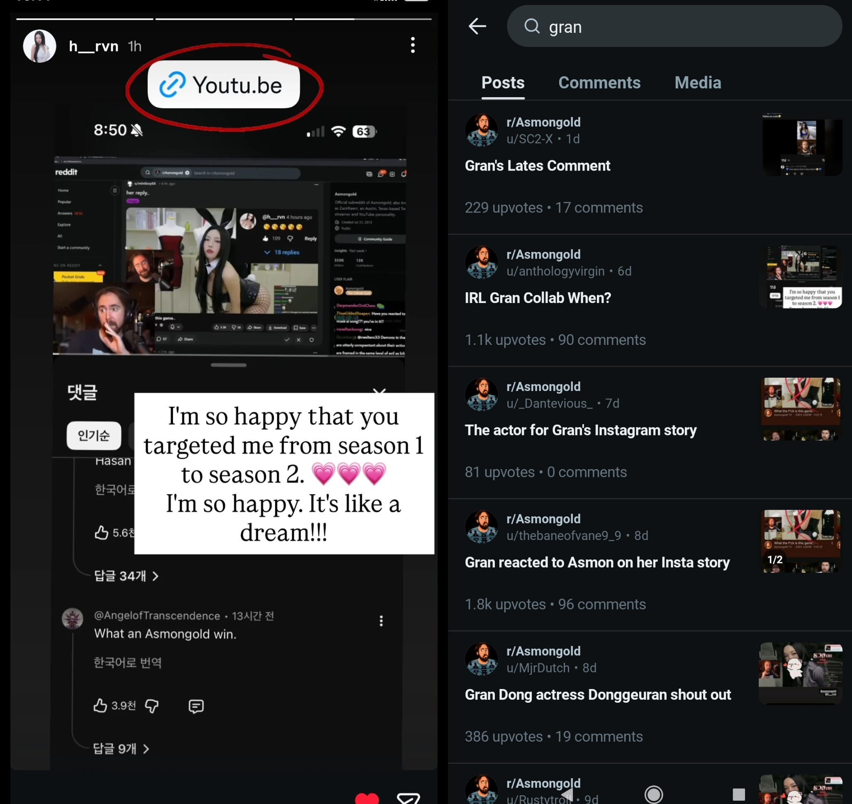Tap the share paper-plane icon
Image resolution: width=852 pixels, height=804 pixels.
[x=408, y=798]
